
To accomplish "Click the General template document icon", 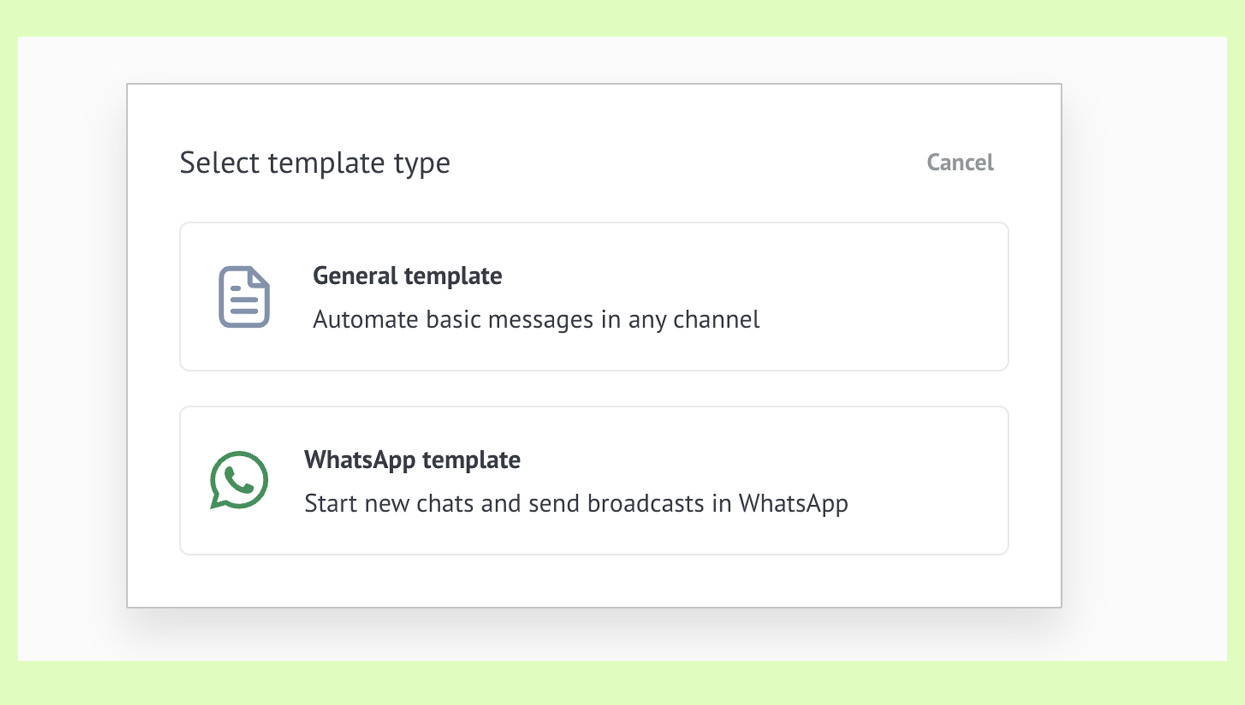I will [244, 297].
